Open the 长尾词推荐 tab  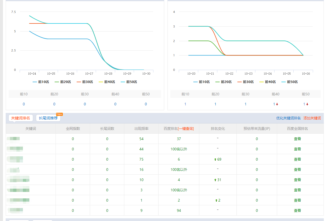[48, 118]
